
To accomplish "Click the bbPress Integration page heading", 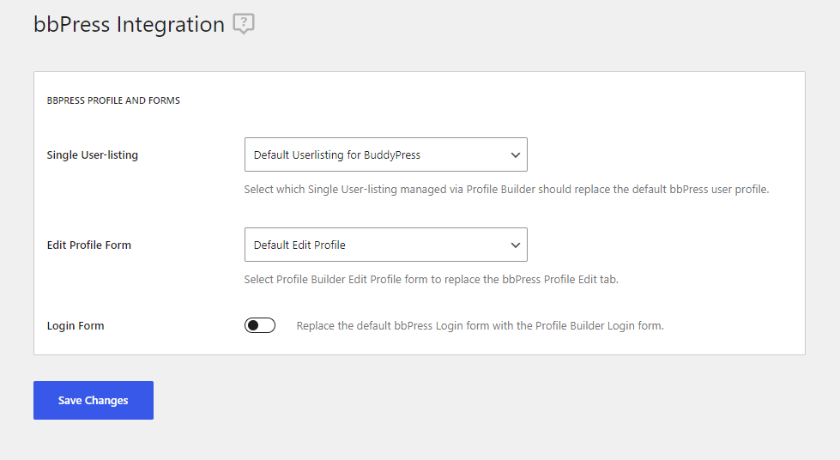I will [129, 25].
